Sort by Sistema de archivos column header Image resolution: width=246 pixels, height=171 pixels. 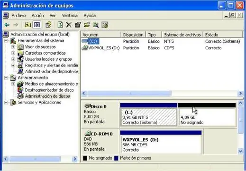pos(182,35)
